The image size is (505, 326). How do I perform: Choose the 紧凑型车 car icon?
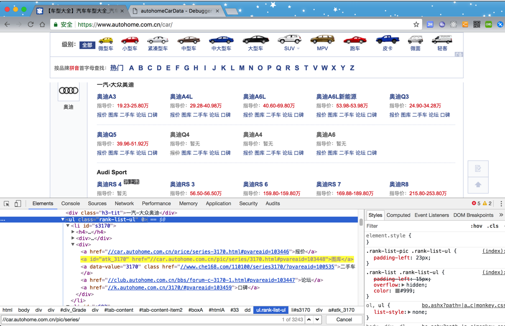tap(158, 41)
